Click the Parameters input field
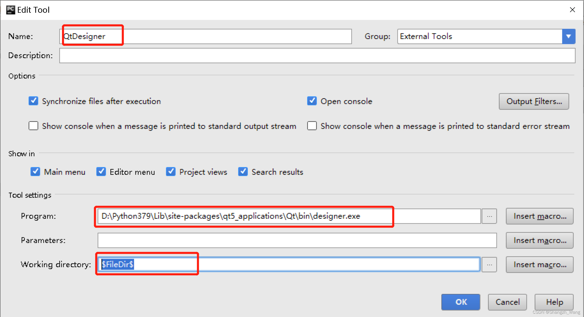The height and width of the screenshot is (317, 584). [x=297, y=240]
